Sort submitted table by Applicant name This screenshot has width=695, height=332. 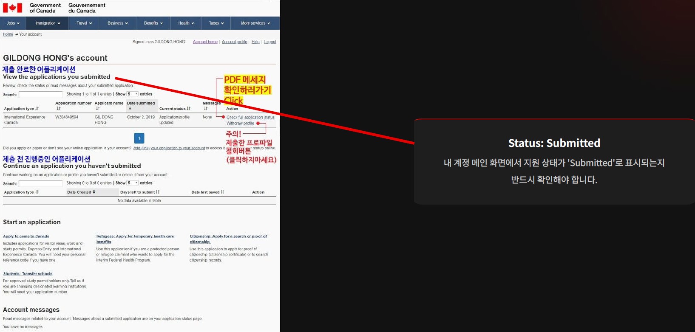pos(98,109)
